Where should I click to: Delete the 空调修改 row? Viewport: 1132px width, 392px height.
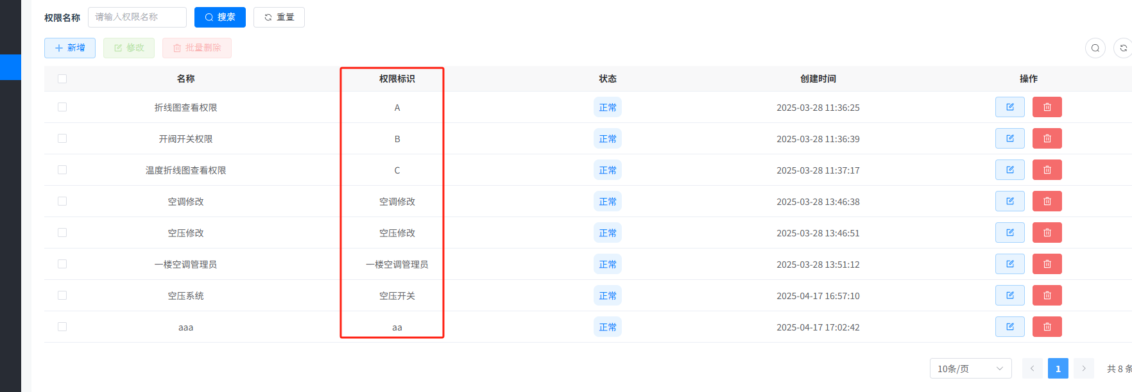[1047, 201]
